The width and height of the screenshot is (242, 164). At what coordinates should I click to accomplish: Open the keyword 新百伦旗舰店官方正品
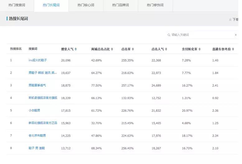click(x=43, y=123)
